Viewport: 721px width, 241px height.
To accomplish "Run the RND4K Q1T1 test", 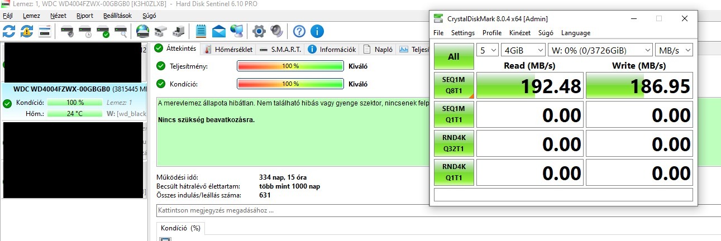I will 453,172.
